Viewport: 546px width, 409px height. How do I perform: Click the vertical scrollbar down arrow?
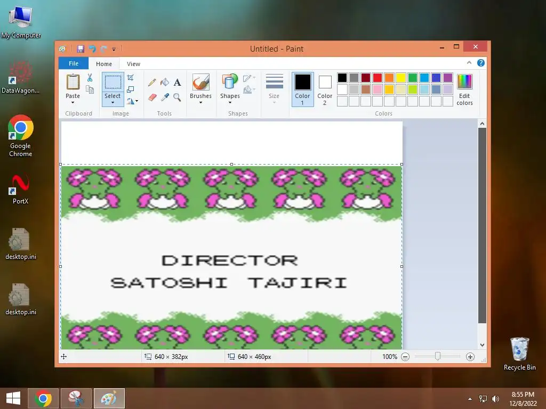tap(482, 345)
